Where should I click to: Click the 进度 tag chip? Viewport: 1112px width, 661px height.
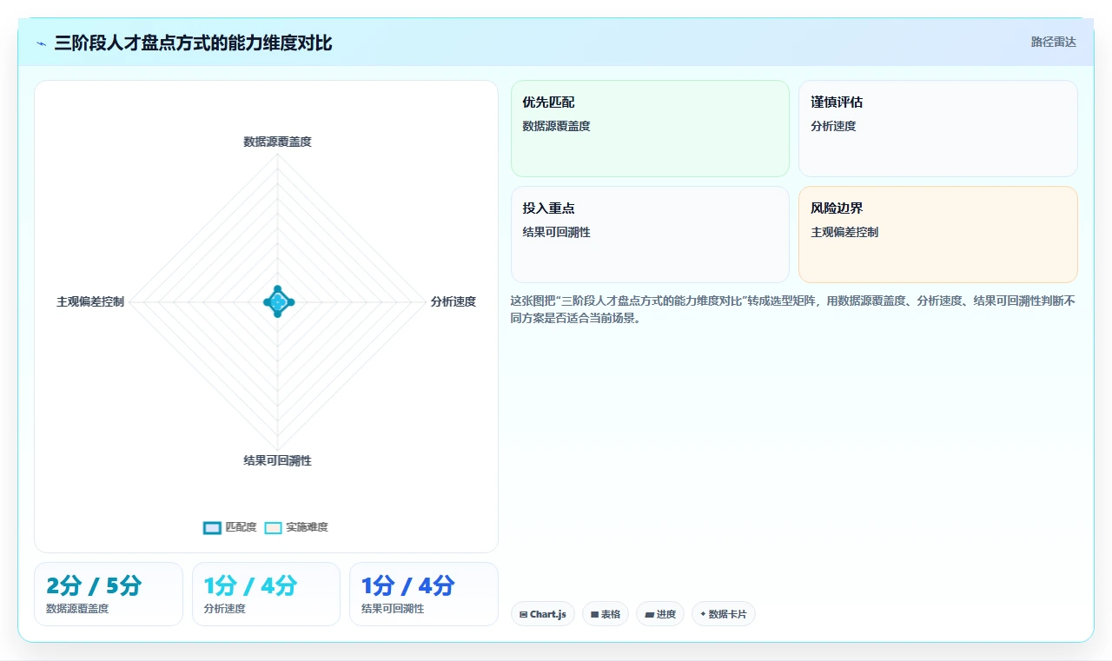pos(660,614)
